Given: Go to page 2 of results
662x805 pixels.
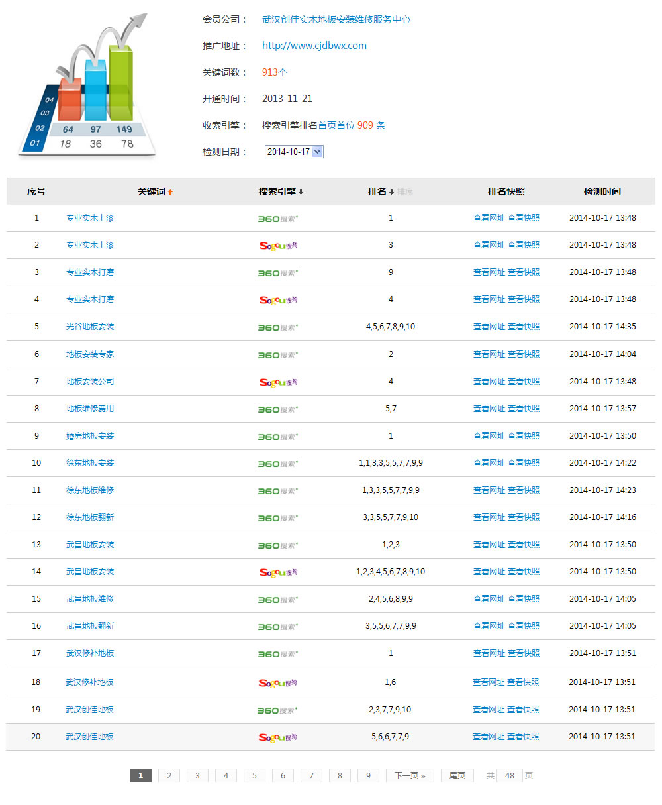Looking at the screenshot, I should click(169, 775).
